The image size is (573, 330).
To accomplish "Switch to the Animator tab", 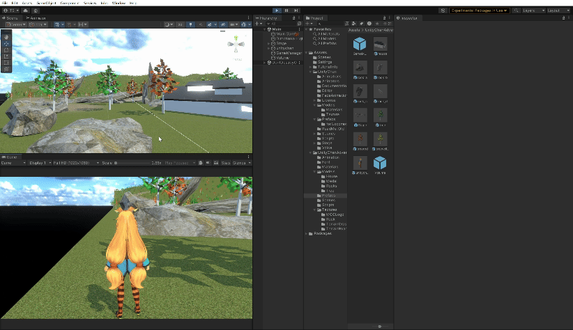I will 37,17.
